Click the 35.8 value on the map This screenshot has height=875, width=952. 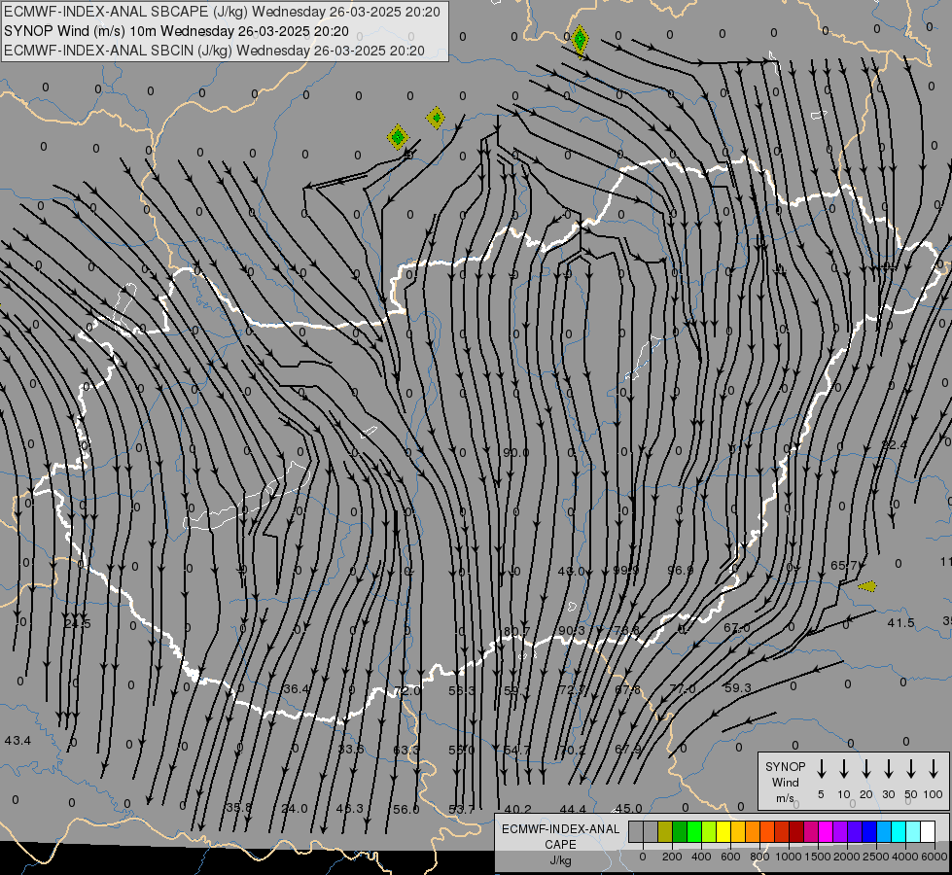pos(238,808)
